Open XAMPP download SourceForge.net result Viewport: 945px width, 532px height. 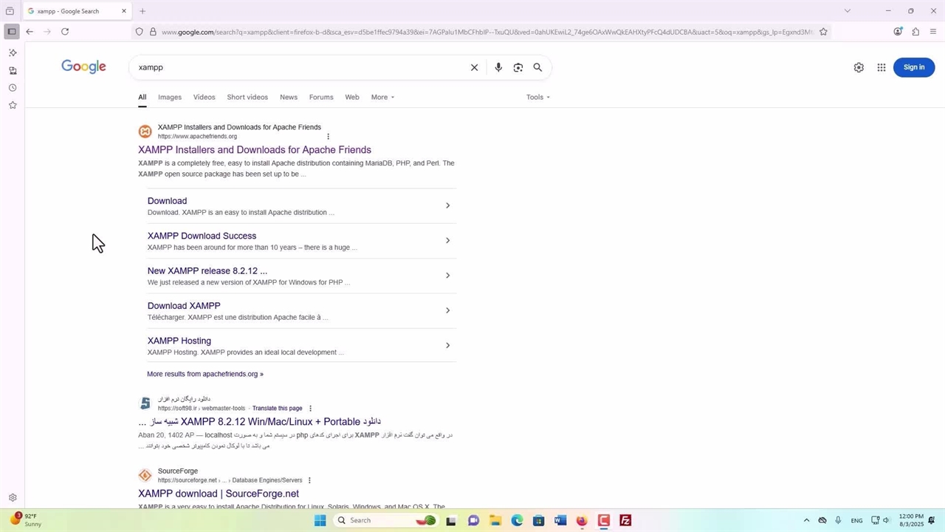pyautogui.click(x=219, y=494)
